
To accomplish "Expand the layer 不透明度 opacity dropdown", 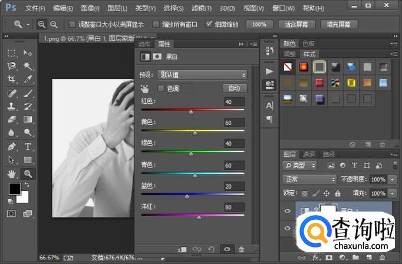I will [393, 179].
